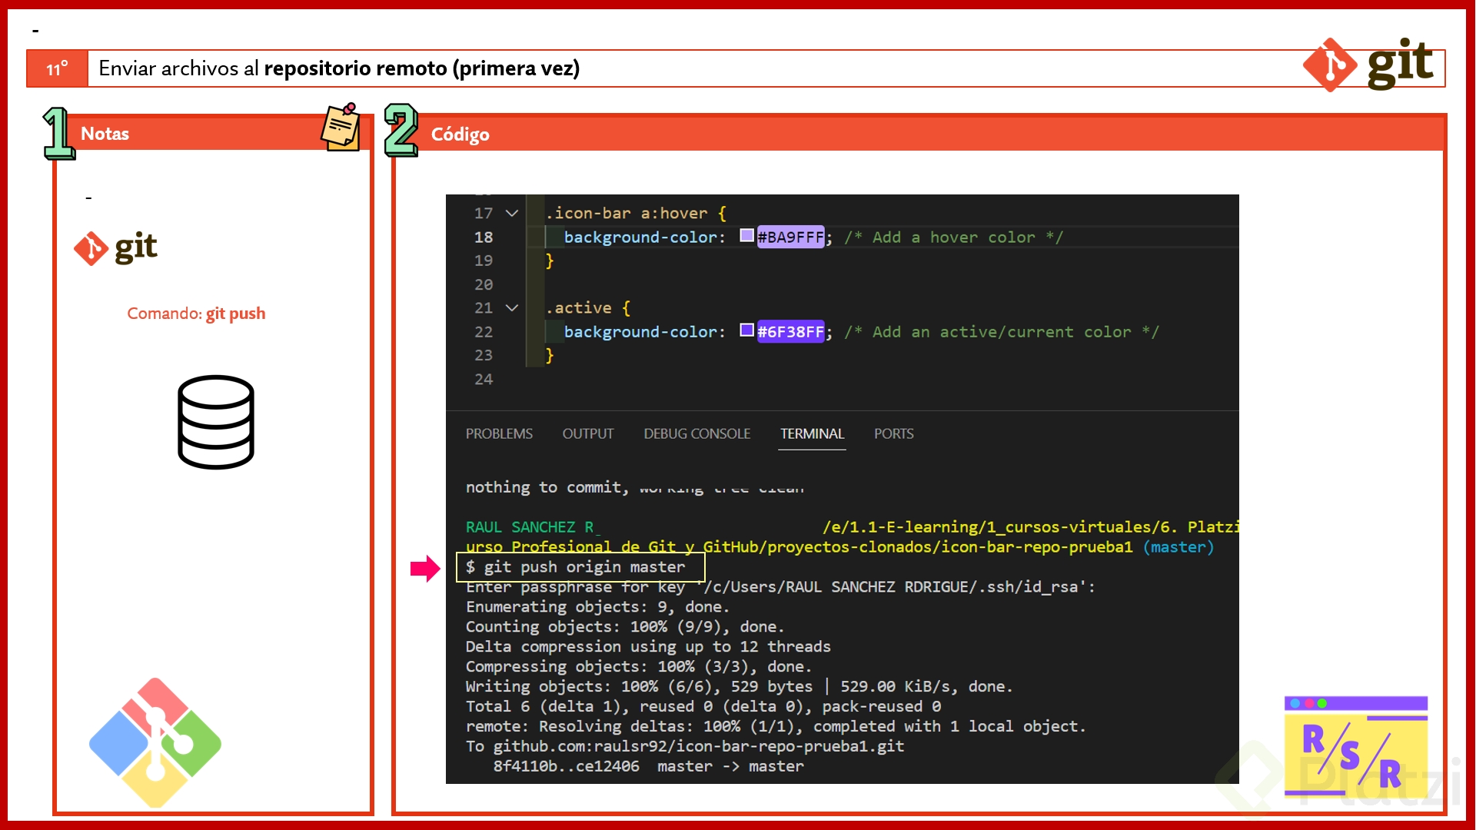Click the colorful git branch diamond logo
1476x830 pixels.
coord(155,742)
